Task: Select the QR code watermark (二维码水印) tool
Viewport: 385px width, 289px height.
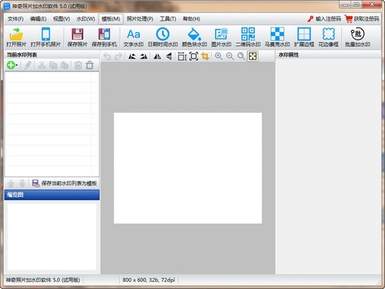Action: 248,37
